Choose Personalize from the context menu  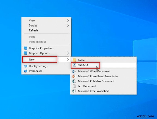pos(46,71)
